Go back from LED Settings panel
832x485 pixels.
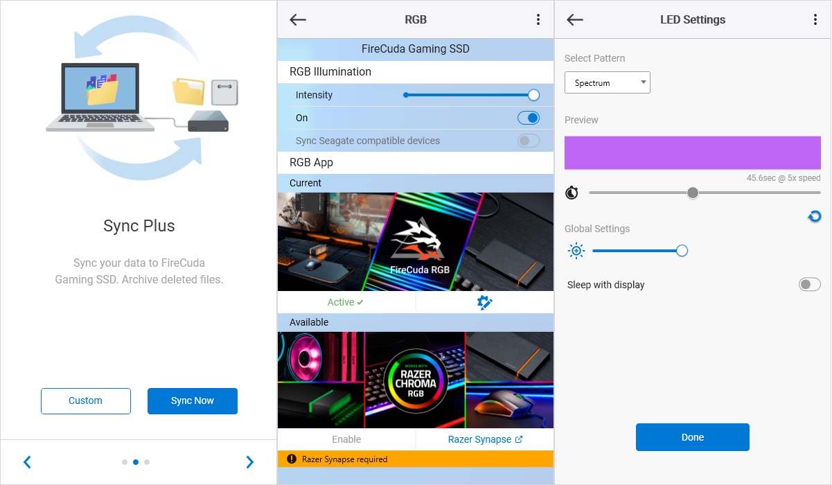(x=575, y=19)
